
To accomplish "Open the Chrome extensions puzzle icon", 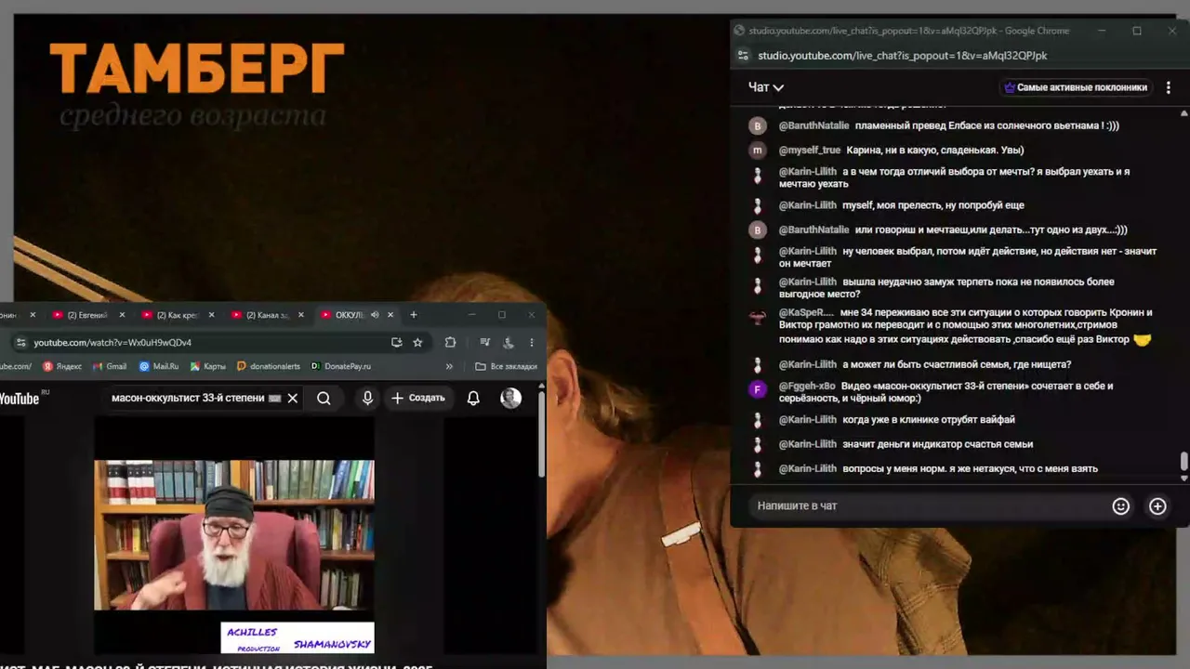I will click(x=451, y=342).
